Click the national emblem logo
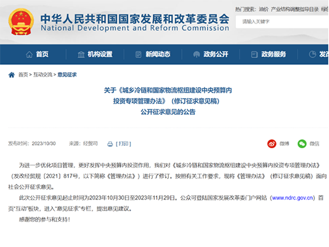Viewport: 329px width, 247px height. pos(21,22)
